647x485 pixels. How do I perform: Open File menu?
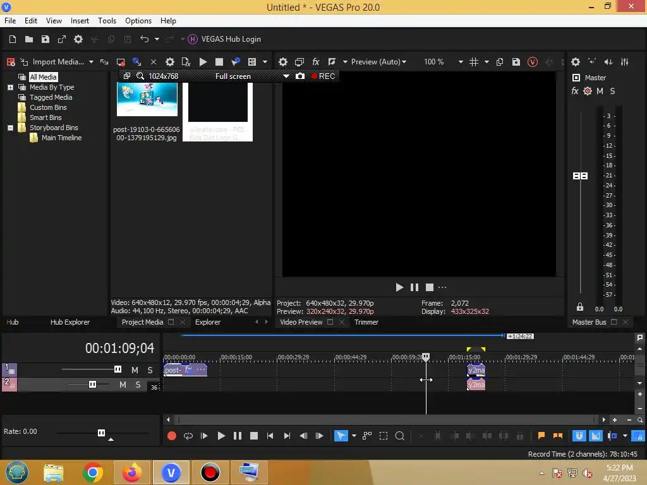pos(10,21)
